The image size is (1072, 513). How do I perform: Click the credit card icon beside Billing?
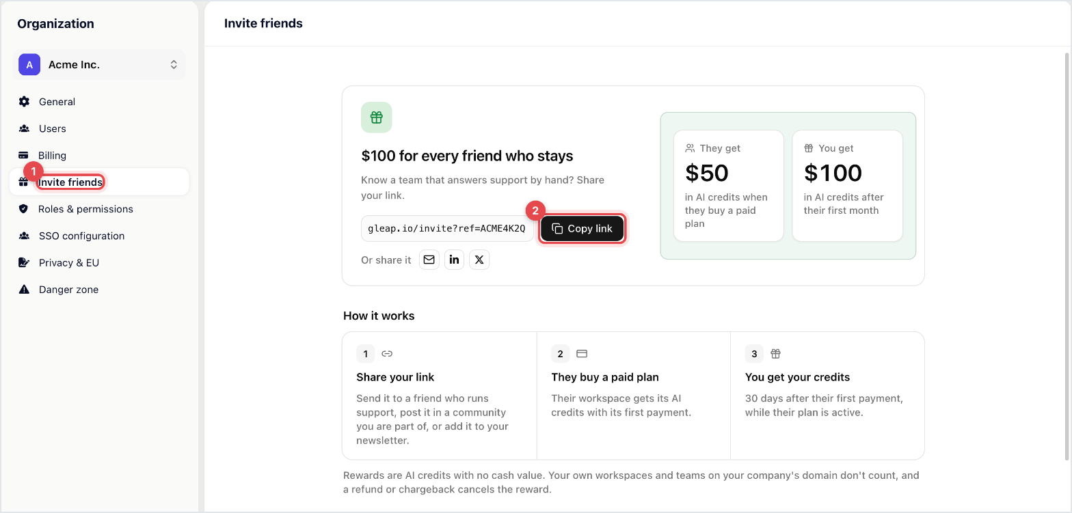pos(24,155)
